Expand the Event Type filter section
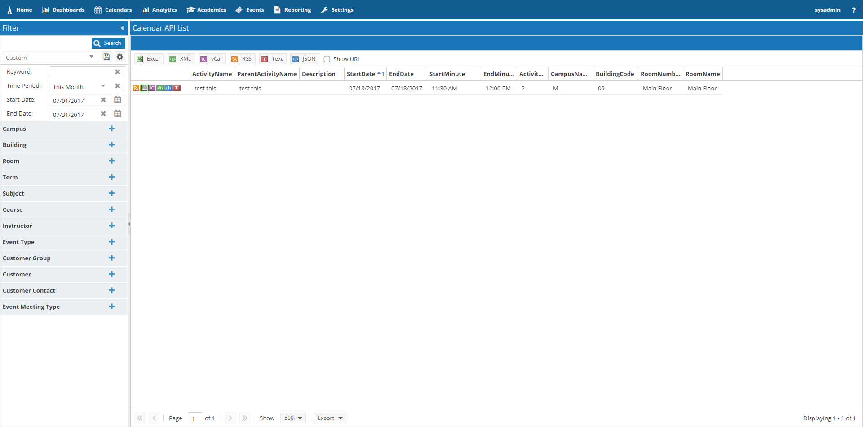The height and width of the screenshot is (427, 863). pyautogui.click(x=112, y=242)
